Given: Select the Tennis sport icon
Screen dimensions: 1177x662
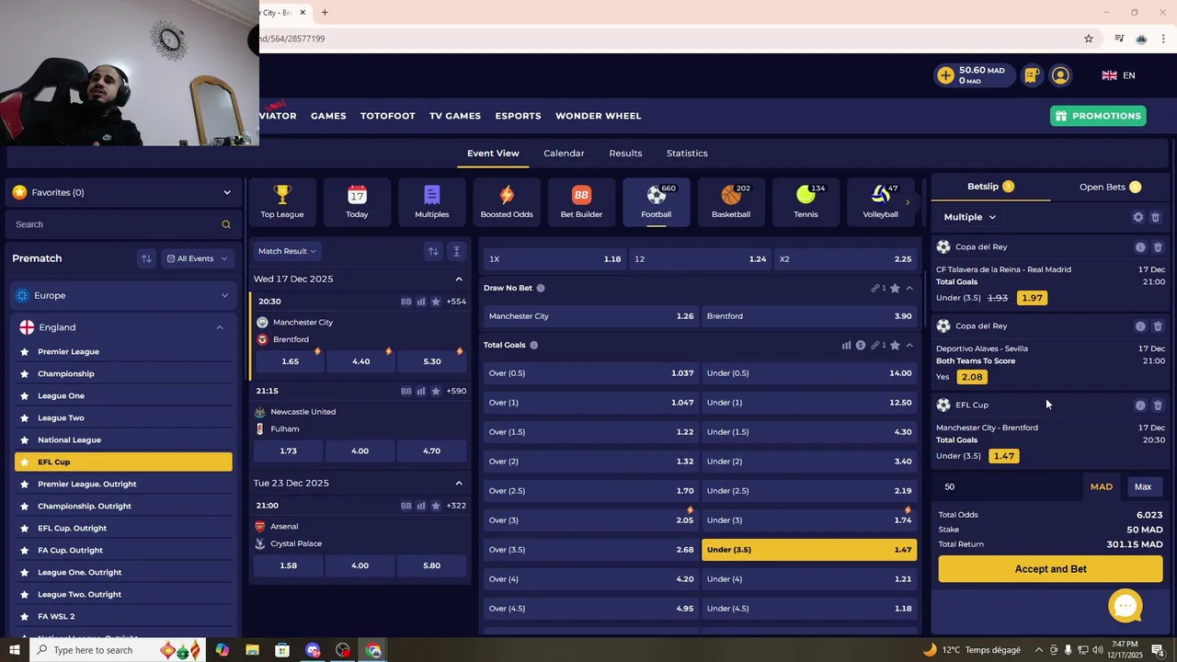Looking at the screenshot, I should pyautogui.click(x=806, y=200).
